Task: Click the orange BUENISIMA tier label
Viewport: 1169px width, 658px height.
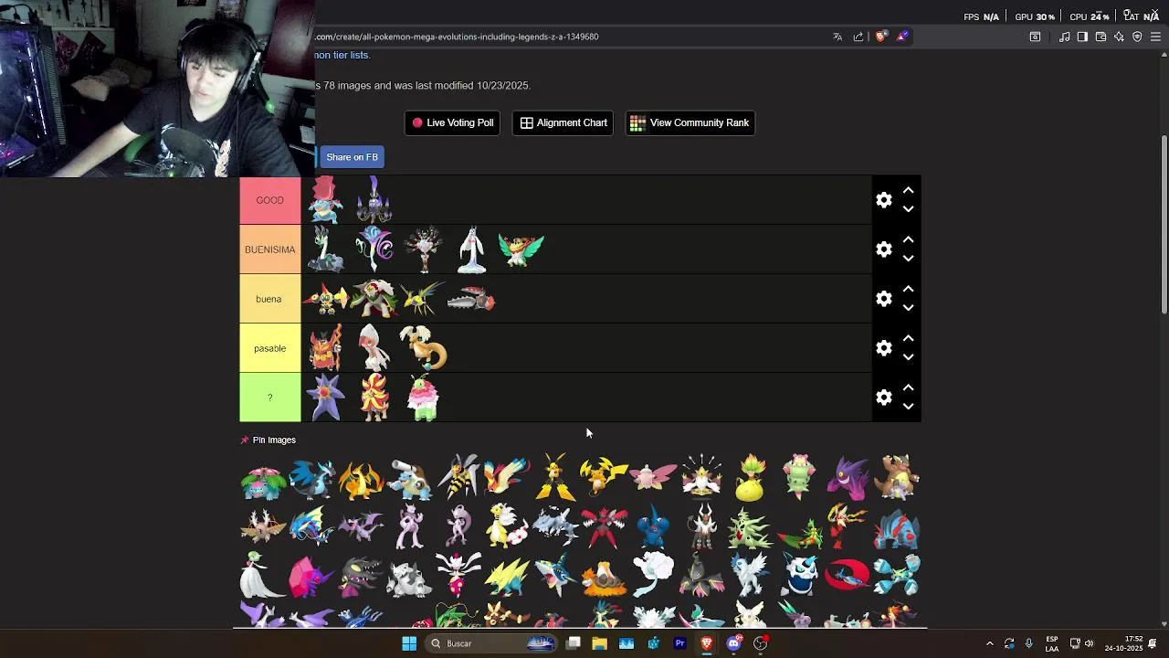Action: pos(269,249)
